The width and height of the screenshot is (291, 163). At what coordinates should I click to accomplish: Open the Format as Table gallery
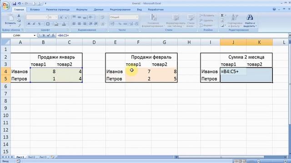176,21
